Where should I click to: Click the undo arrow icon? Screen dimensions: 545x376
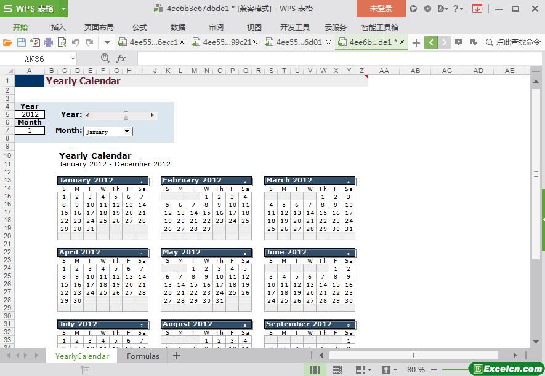[75, 42]
